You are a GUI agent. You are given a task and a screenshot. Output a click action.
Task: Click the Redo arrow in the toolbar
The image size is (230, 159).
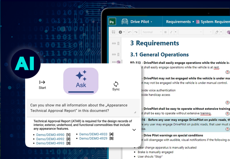(135, 32)
